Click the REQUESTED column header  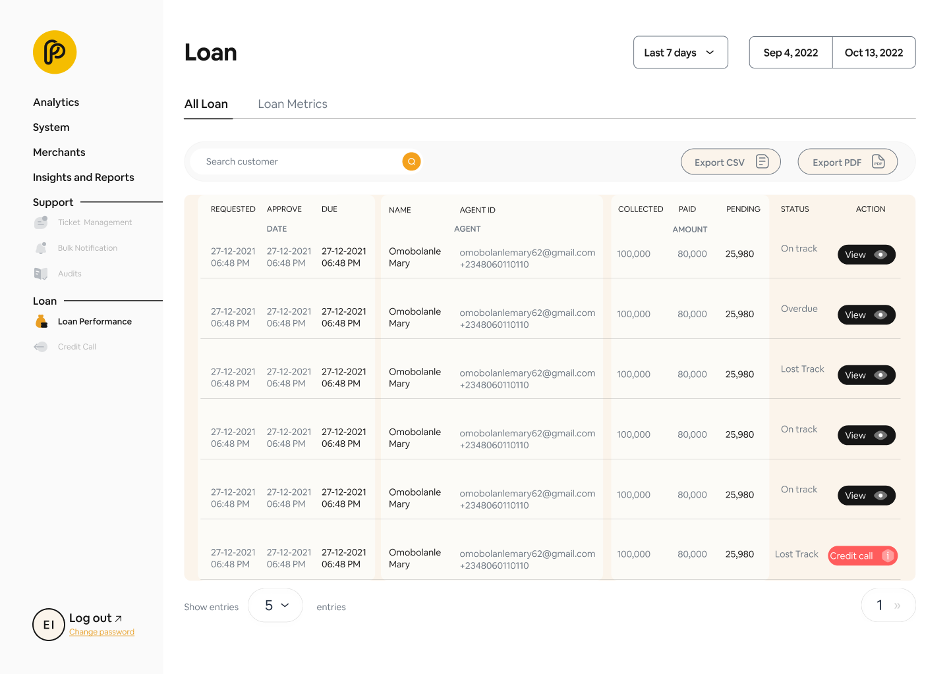point(233,209)
